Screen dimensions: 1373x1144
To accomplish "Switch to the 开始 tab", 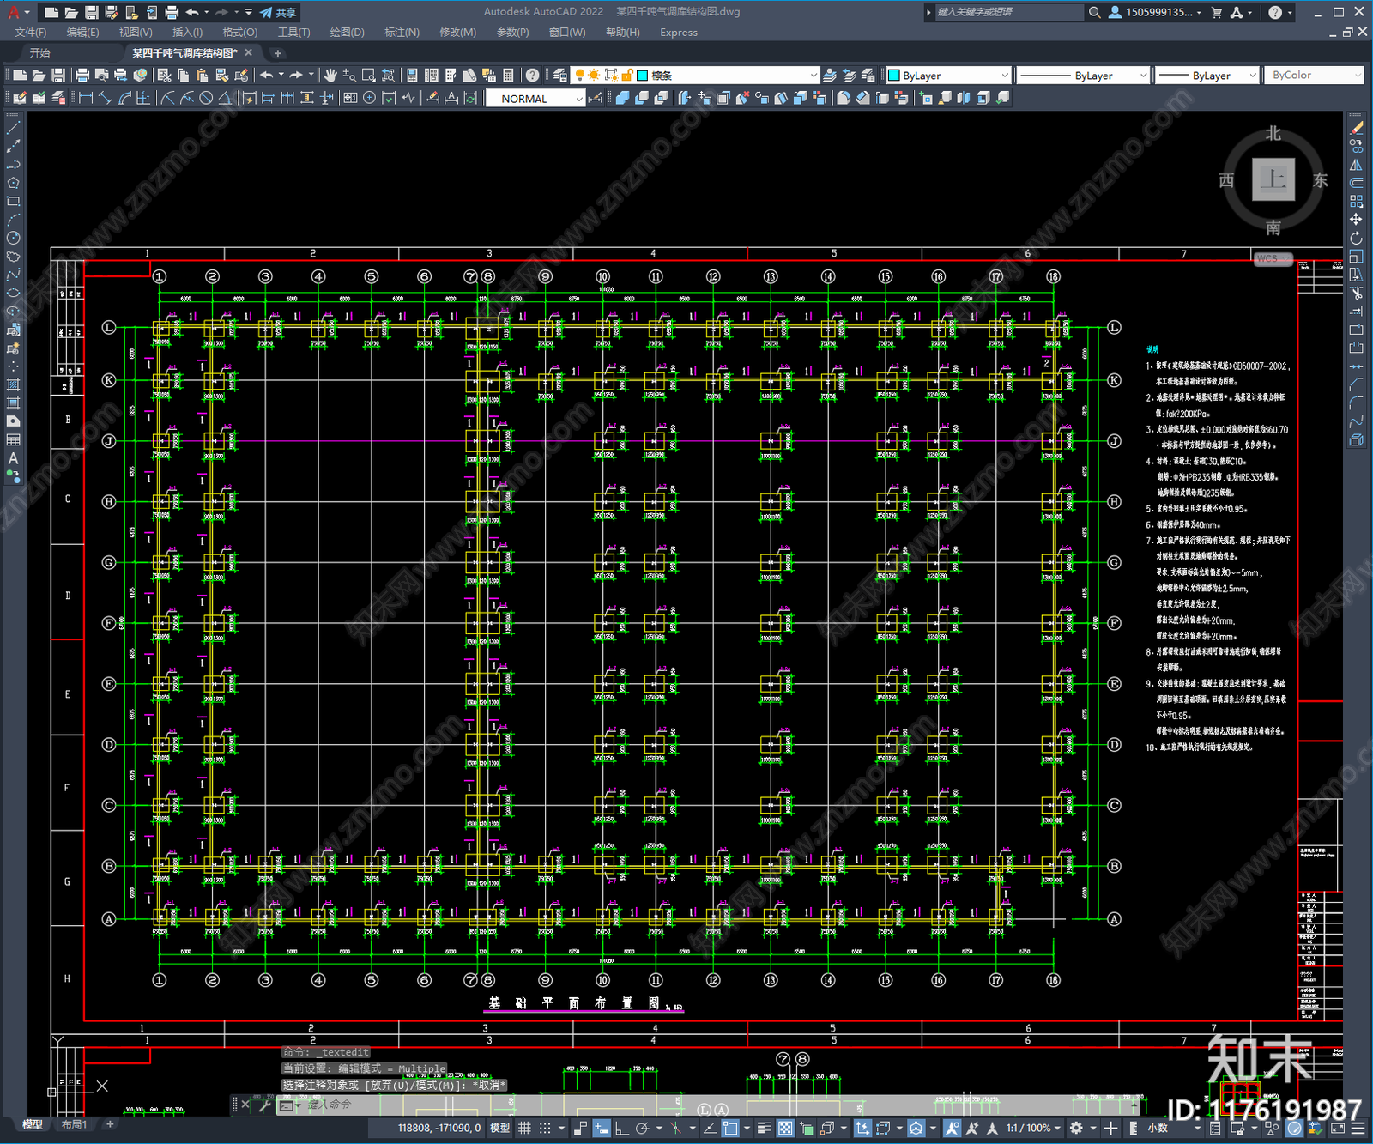I will coord(40,53).
